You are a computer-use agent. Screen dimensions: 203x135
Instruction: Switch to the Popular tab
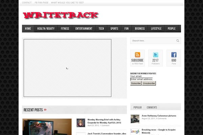[x=137, y=107]
